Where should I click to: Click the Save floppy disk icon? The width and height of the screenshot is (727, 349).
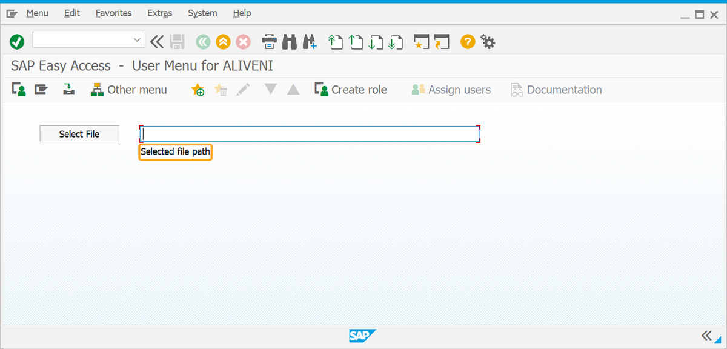coord(177,42)
